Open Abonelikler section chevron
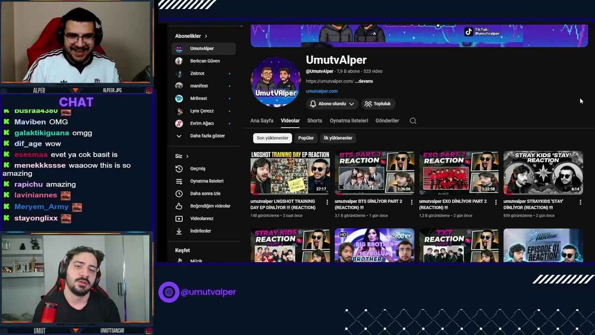This screenshot has height=335, width=595. [x=206, y=36]
